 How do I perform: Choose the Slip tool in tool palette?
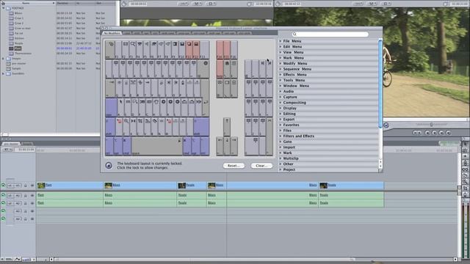pyautogui.click(x=465, y=169)
